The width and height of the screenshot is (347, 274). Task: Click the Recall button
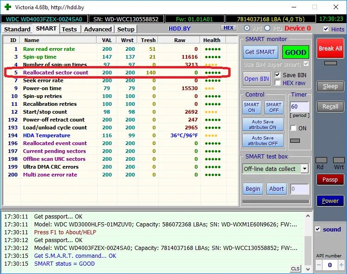pyautogui.click(x=330, y=107)
